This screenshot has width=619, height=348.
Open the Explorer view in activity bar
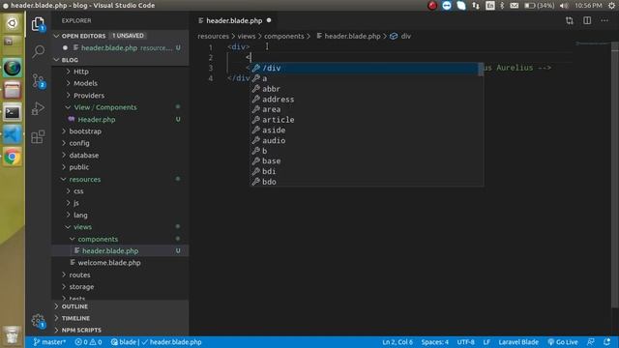tap(38, 24)
